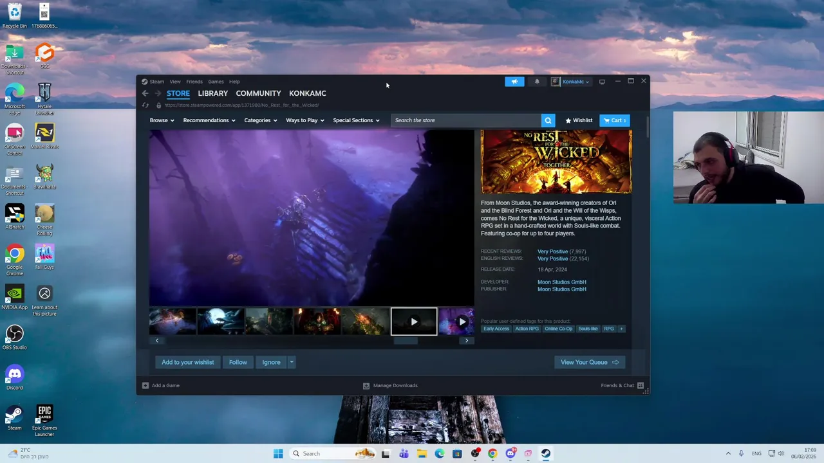This screenshot has height=463, width=824.
Task: Open the KonkaMc account dropdown
Action: [576, 82]
